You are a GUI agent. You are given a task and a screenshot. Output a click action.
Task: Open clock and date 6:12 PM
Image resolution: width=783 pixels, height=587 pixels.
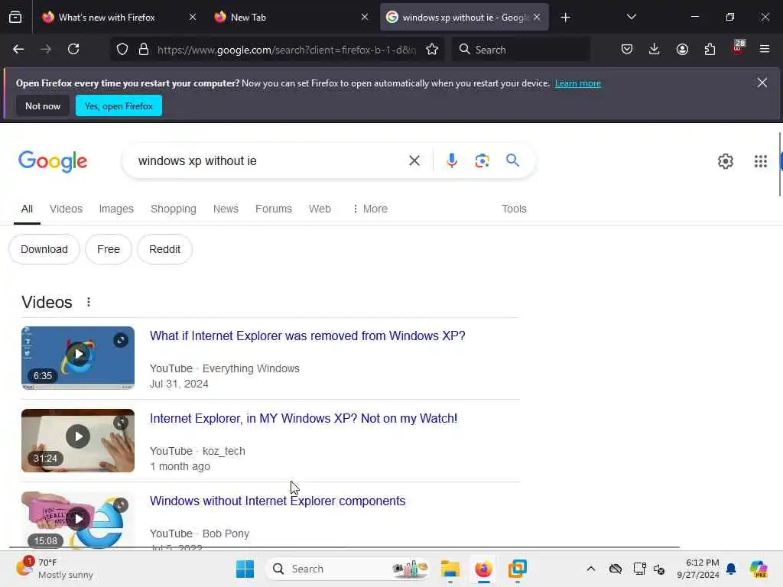coord(698,569)
